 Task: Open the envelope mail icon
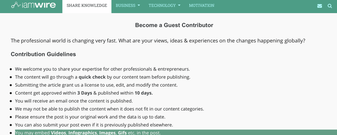point(320,6)
